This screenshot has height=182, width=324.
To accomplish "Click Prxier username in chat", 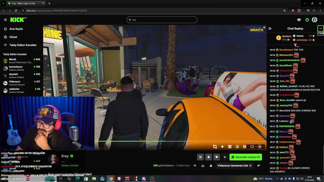I will (x=283, y=168).
